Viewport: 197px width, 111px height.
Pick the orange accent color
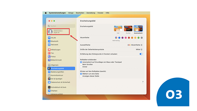(x=132, y=38)
